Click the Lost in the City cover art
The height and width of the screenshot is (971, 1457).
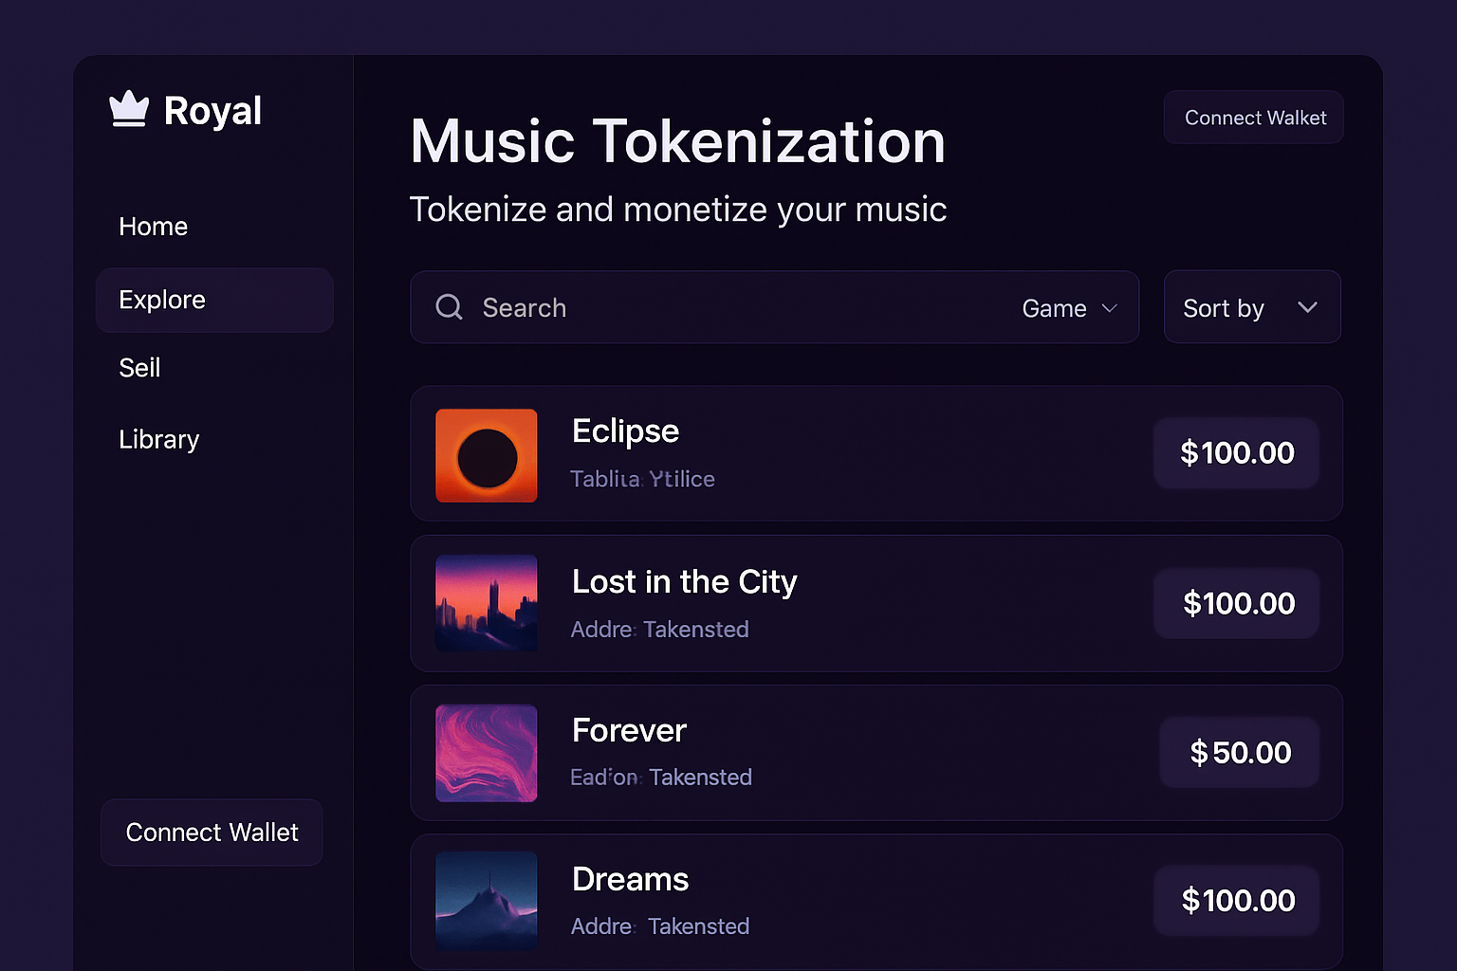(486, 603)
